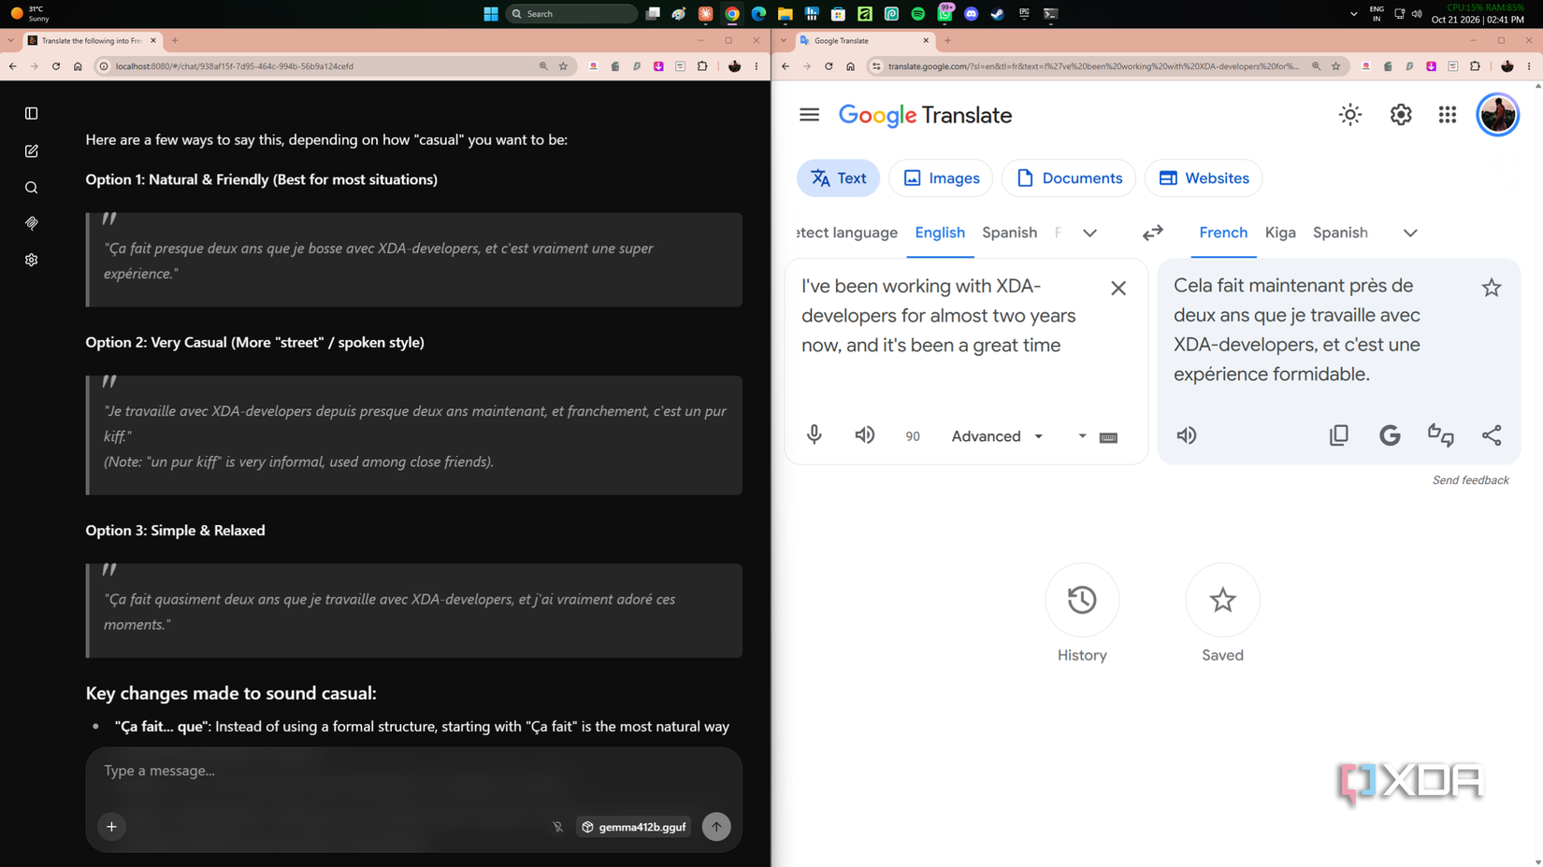This screenshot has width=1543, height=867.
Task: Open Windows Start menu
Action: pos(490,14)
